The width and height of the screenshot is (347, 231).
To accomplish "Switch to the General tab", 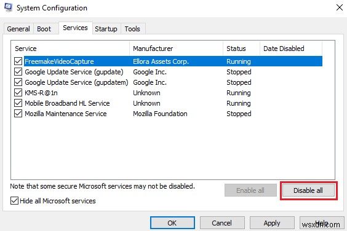I will coord(18,29).
